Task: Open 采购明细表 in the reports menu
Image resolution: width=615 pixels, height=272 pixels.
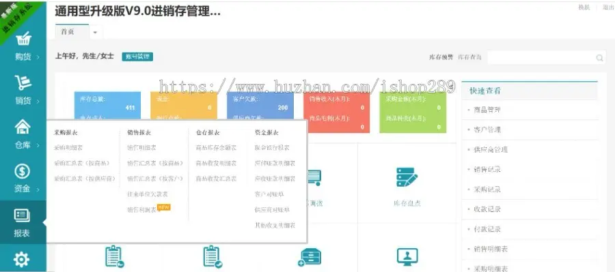Action: (x=68, y=148)
